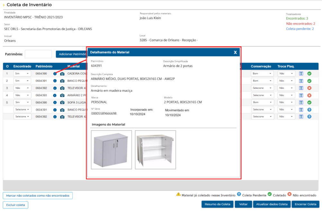Click the blue pending question icon in last row
Image resolution: width=322 pixels, height=211 pixels.
[309, 117]
